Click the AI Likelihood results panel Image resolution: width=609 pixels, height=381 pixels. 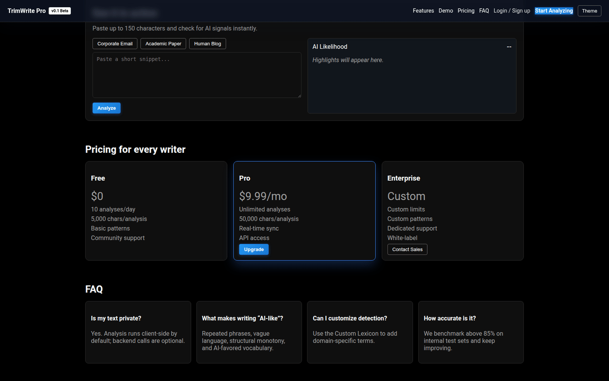click(412, 81)
